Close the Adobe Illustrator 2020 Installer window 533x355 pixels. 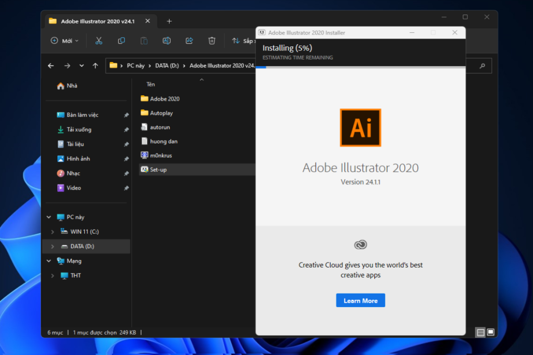click(x=455, y=33)
